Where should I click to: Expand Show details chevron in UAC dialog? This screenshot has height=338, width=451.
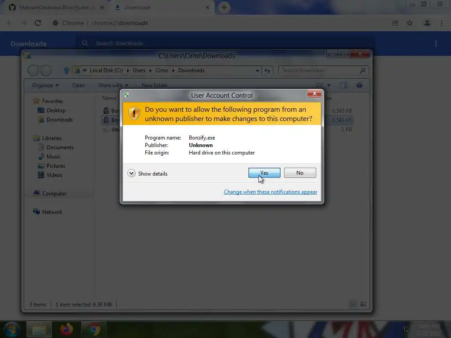tap(131, 173)
